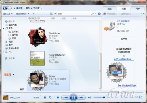The image size is (147, 103).
Task: Switch to the 播放 tab
Action: tap(109, 9)
